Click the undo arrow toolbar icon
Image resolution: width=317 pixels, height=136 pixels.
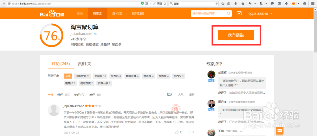(250, 3)
